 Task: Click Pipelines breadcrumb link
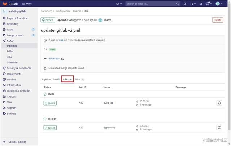77,11
